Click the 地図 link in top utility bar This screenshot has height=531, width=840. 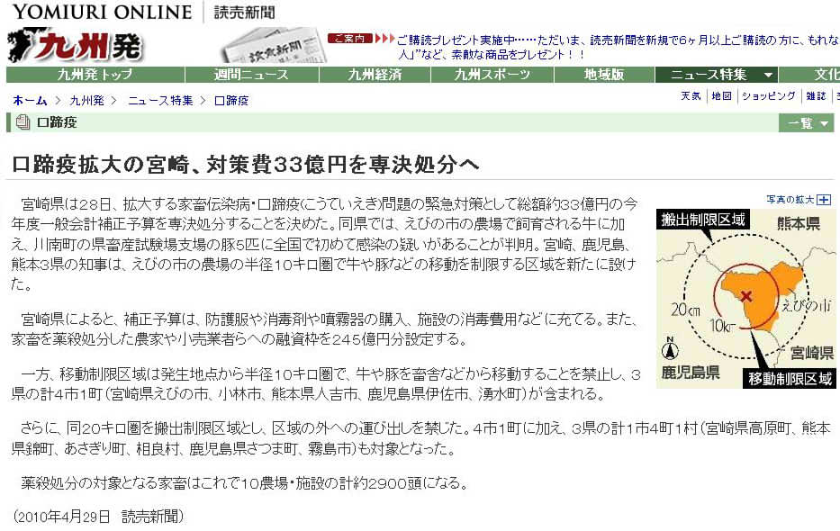(721, 95)
